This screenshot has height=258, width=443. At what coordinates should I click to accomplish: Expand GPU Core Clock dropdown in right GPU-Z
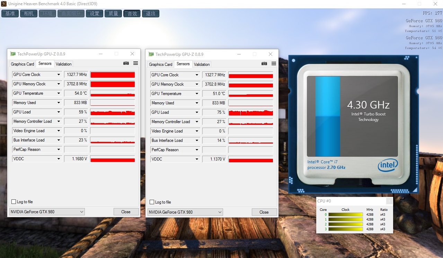click(x=197, y=75)
